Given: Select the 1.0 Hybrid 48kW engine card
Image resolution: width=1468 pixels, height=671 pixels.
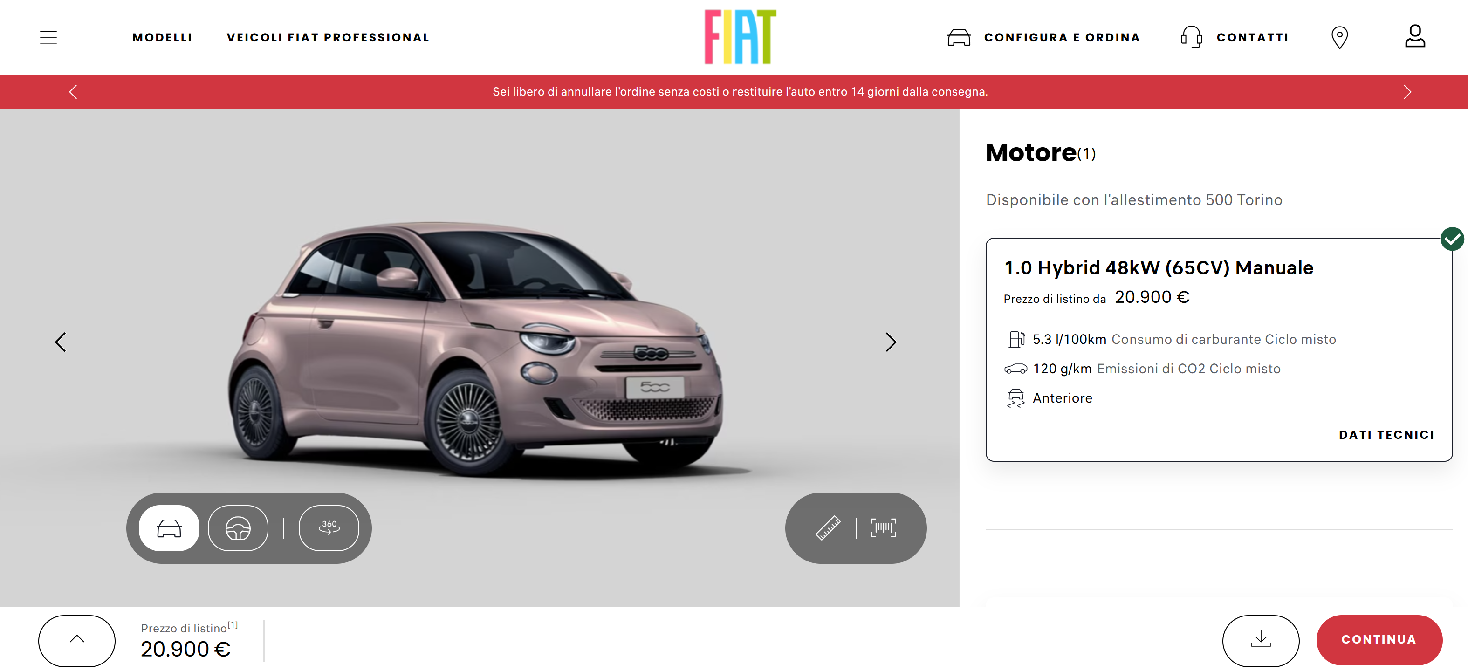Looking at the screenshot, I should pos(1218,349).
